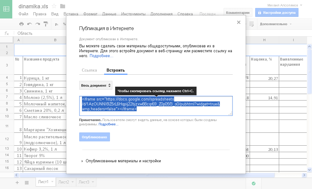Click the Настройки доступа button

coord(276,13)
